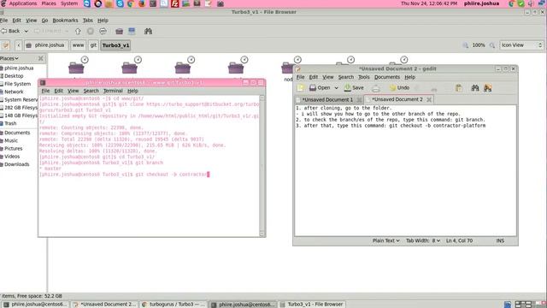This screenshot has width=547, height=308.
Task: Open the recent files arrow next to Open in gedit
Action: coord(336,88)
